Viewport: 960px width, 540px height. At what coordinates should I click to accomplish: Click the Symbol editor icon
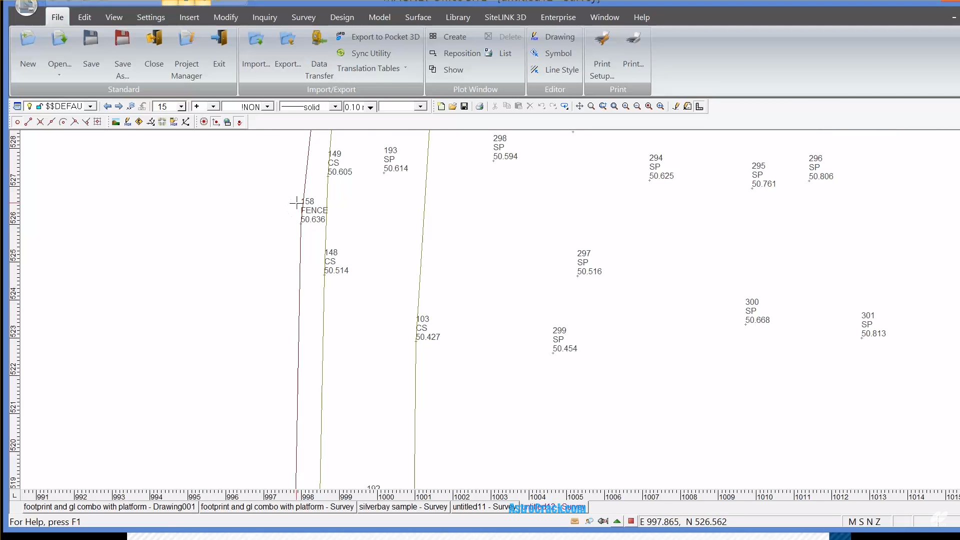534,53
